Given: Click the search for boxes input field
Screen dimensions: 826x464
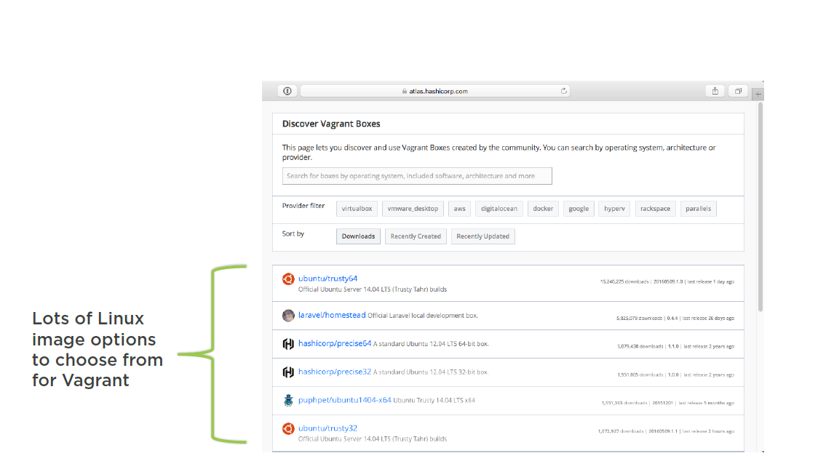Looking at the screenshot, I should [x=417, y=176].
